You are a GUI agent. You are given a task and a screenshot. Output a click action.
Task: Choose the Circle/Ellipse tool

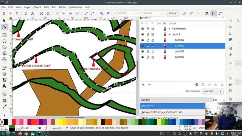click(4, 41)
